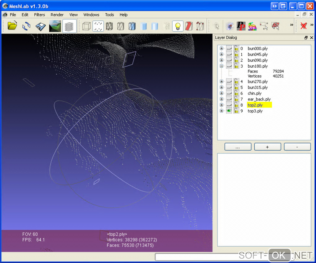
Task: Toggle the Layer Dialog stack icon
Action: 69,26
